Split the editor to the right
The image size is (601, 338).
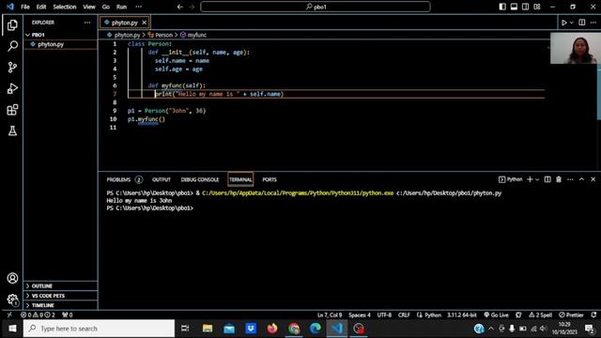click(x=582, y=23)
